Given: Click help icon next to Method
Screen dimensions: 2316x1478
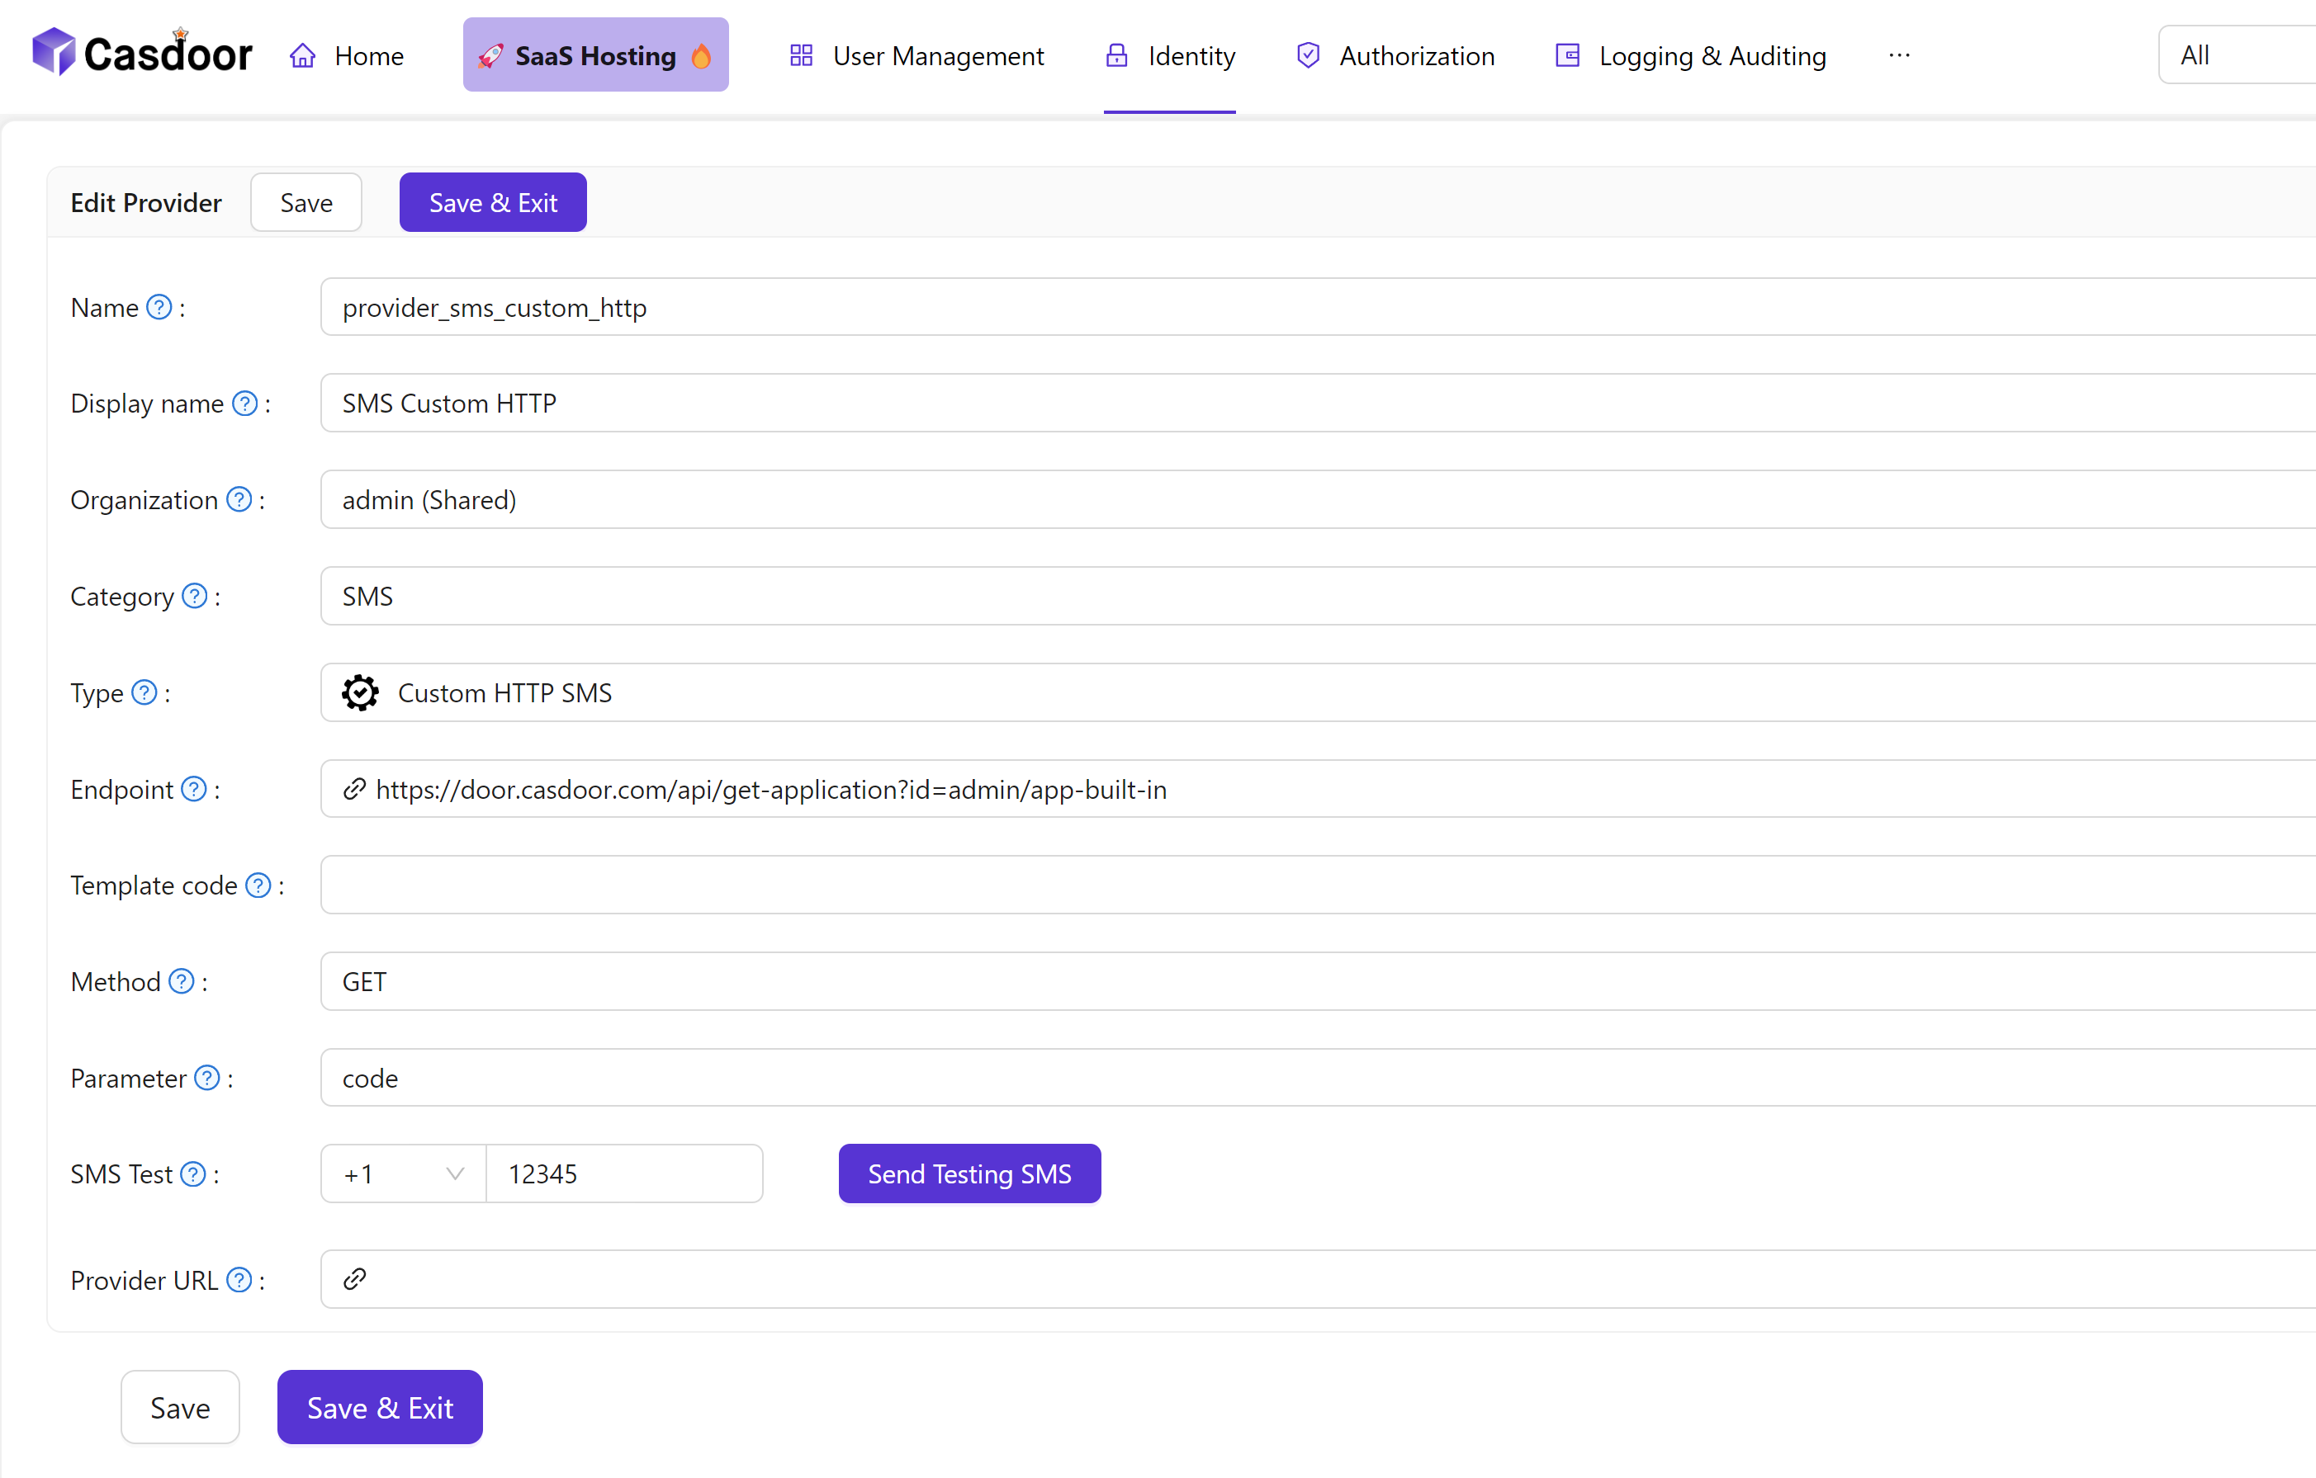Looking at the screenshot, I should (x=182, y=981).
